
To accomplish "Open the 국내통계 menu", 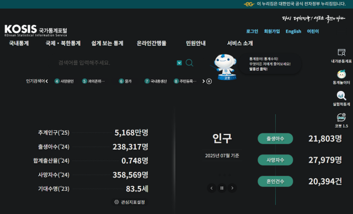I will [x=19, y=43].
